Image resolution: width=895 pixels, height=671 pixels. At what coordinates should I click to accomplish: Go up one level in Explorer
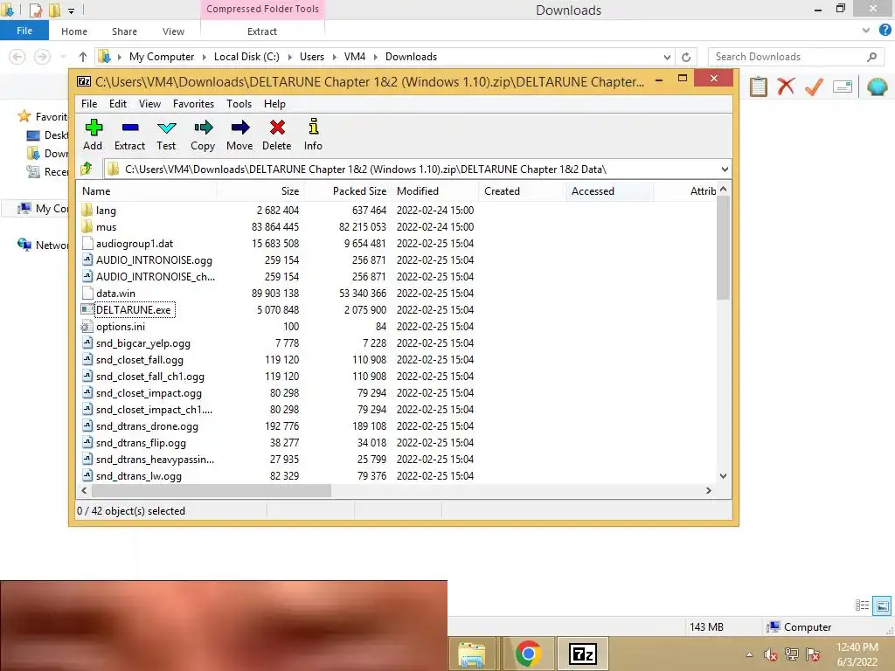(x=83, y=57)
